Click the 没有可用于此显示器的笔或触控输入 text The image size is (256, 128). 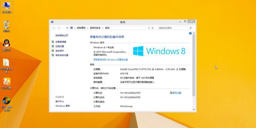point(137,82)
